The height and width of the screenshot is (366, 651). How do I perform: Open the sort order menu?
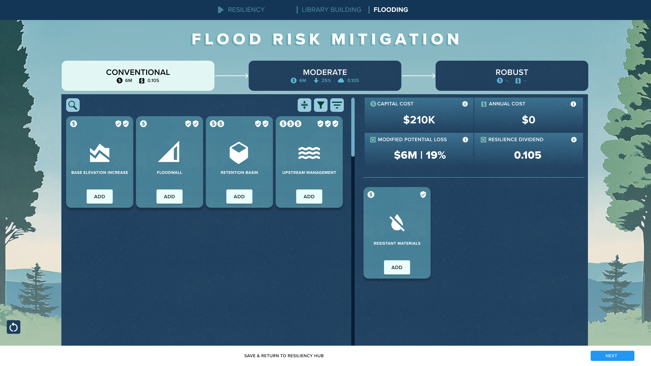[x=337, y=105]
